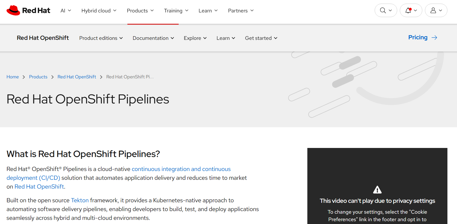Open the notifications bell icon
This screenshot has width=457, height=224.
click(x=408, y=10)
